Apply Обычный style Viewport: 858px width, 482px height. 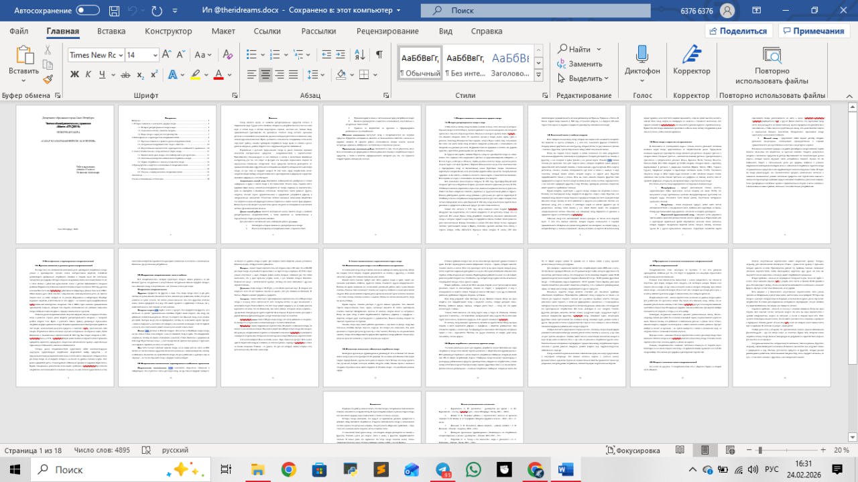(419, 64)
